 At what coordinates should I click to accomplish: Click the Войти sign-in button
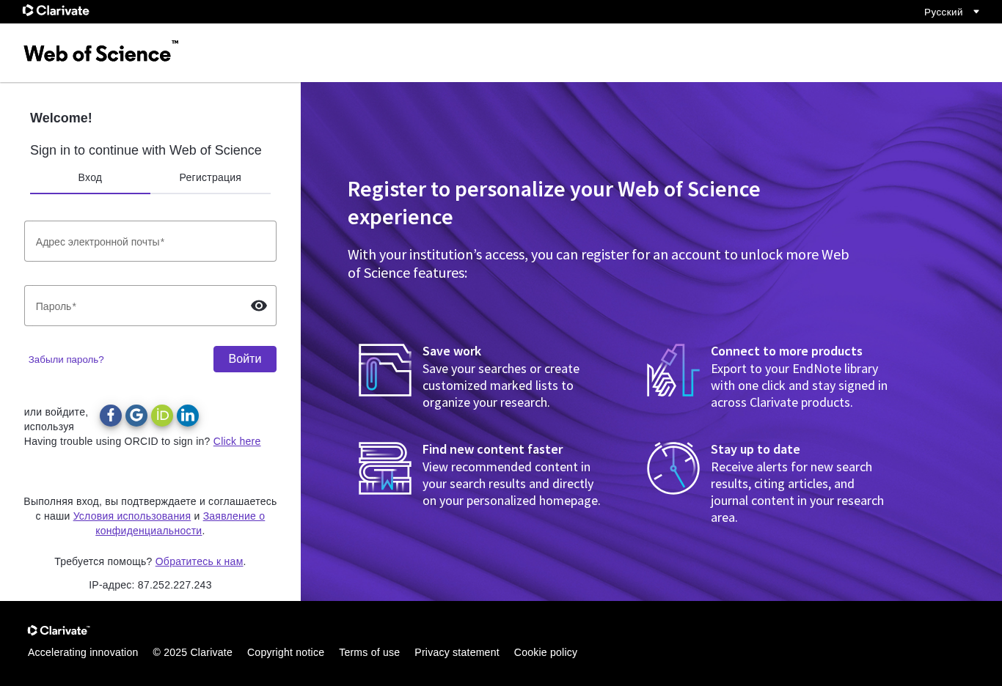(245, 359)
